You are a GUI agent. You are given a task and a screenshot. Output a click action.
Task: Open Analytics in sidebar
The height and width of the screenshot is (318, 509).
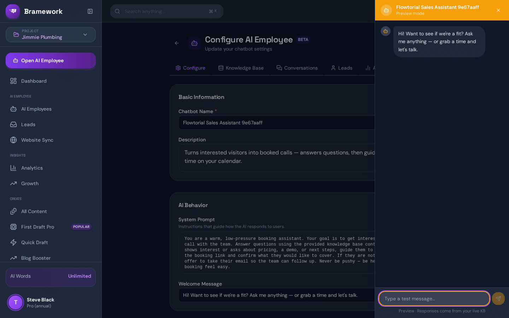[51, 168]
